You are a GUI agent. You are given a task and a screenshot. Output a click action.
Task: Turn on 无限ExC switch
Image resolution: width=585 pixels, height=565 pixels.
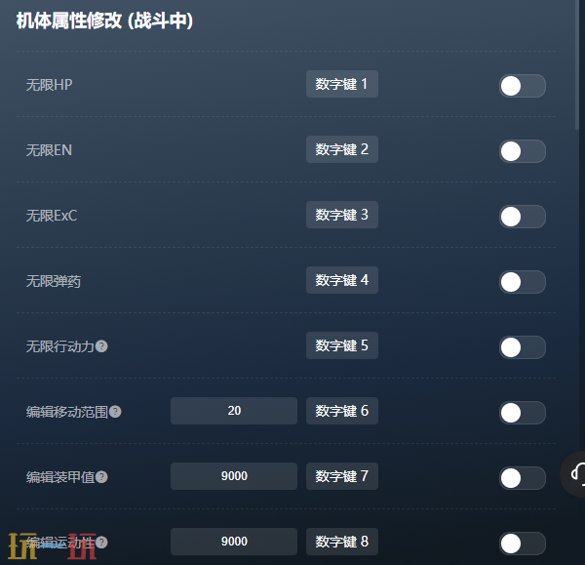pos(523,217)
